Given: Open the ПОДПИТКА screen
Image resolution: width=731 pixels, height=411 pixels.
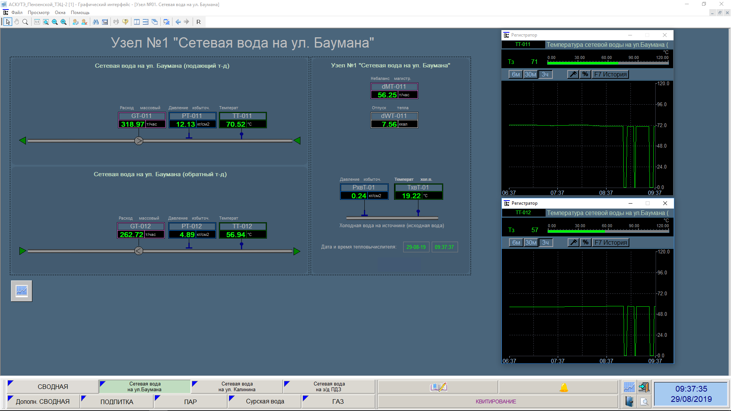Looking at the screenshot, I should pyautogui.click(x=117, y=402).
